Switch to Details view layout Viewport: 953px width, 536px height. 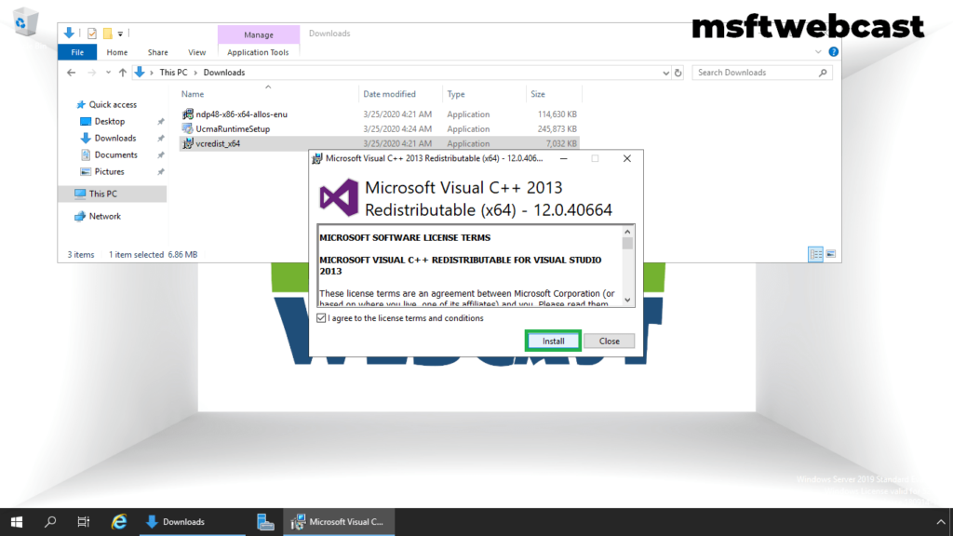click(815, 254)
